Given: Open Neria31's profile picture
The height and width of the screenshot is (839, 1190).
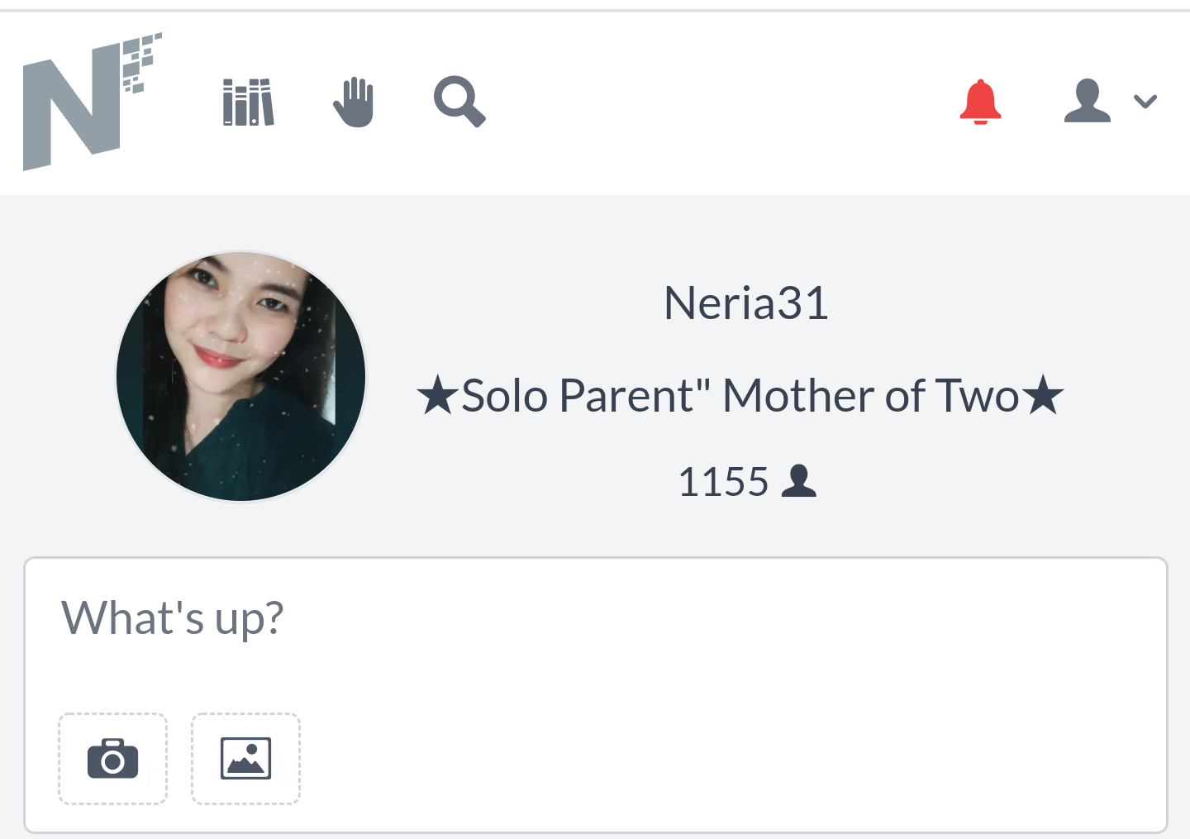Looking at the screenshot, I should click(240, 376).
